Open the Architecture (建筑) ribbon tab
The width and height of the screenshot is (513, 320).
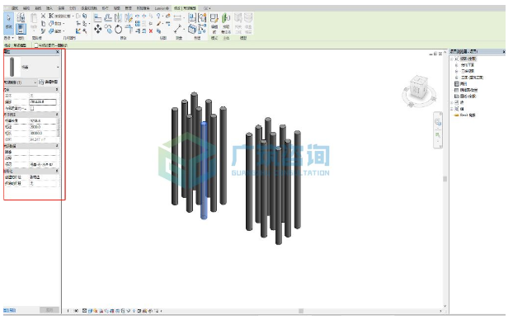click(x=15, y=8)
